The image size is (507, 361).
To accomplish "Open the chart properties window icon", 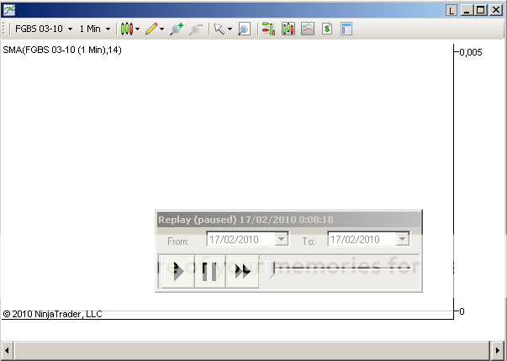I will (346, 29).
